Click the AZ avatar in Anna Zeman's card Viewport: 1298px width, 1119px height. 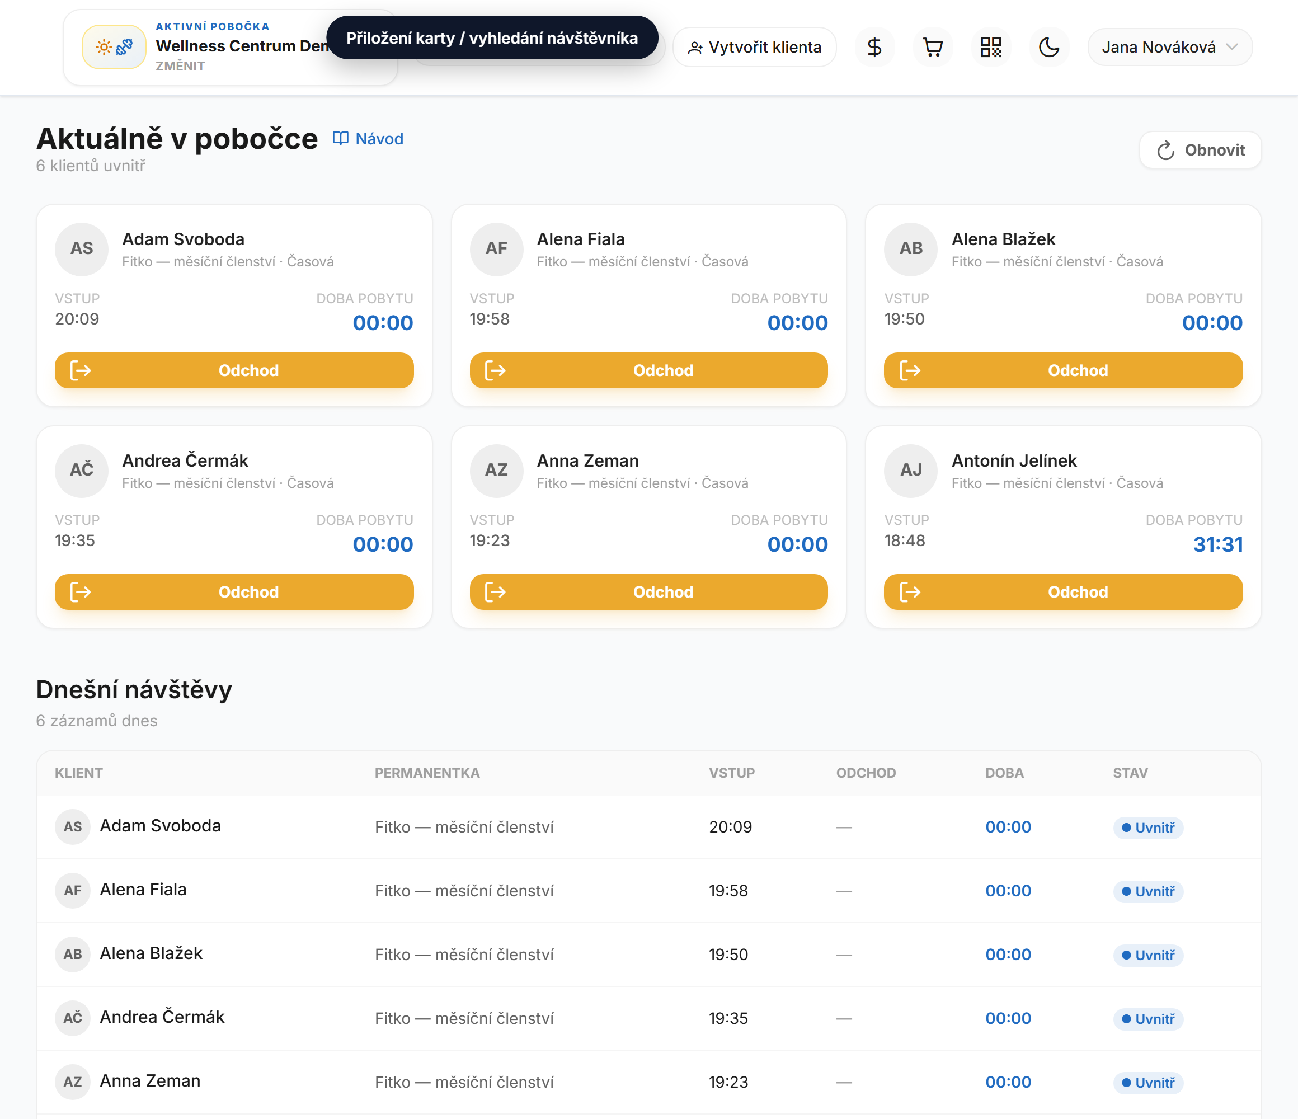tap(496, 471)
